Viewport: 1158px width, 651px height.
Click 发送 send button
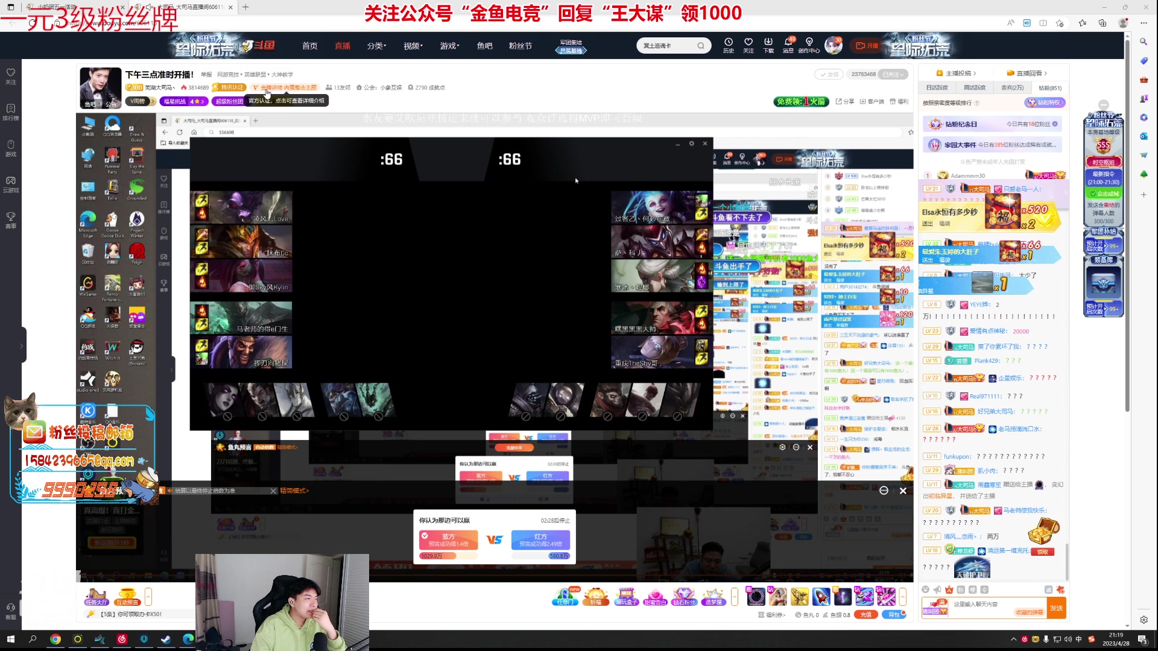click(1057, 608)
